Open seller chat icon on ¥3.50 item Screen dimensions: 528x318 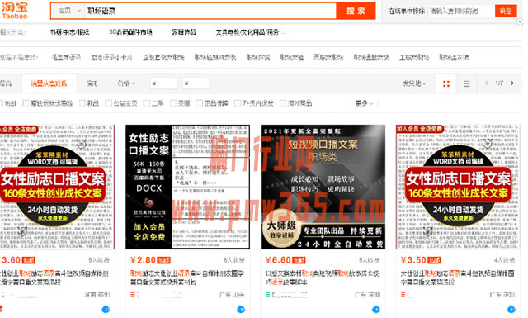click(x=511, y=309)
